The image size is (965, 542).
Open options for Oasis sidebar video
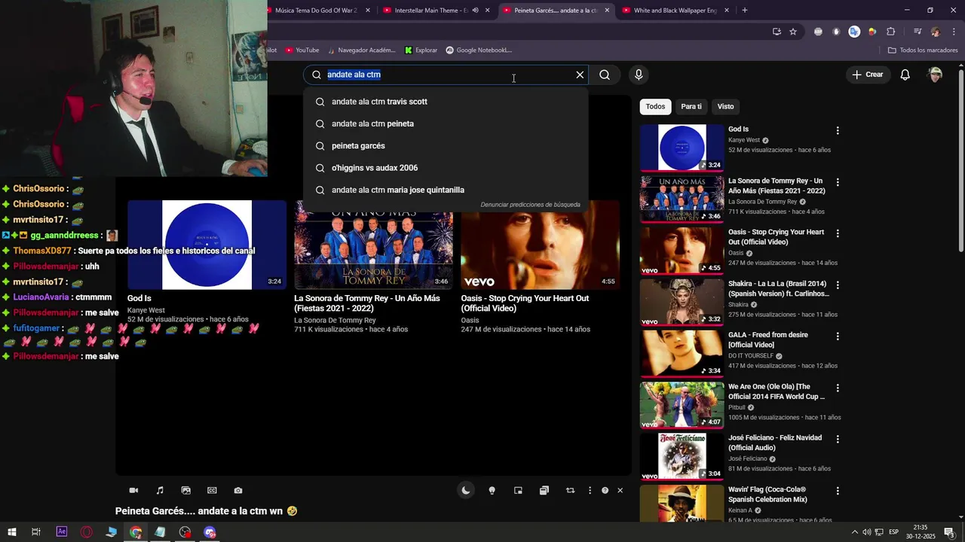coord(837,233)
